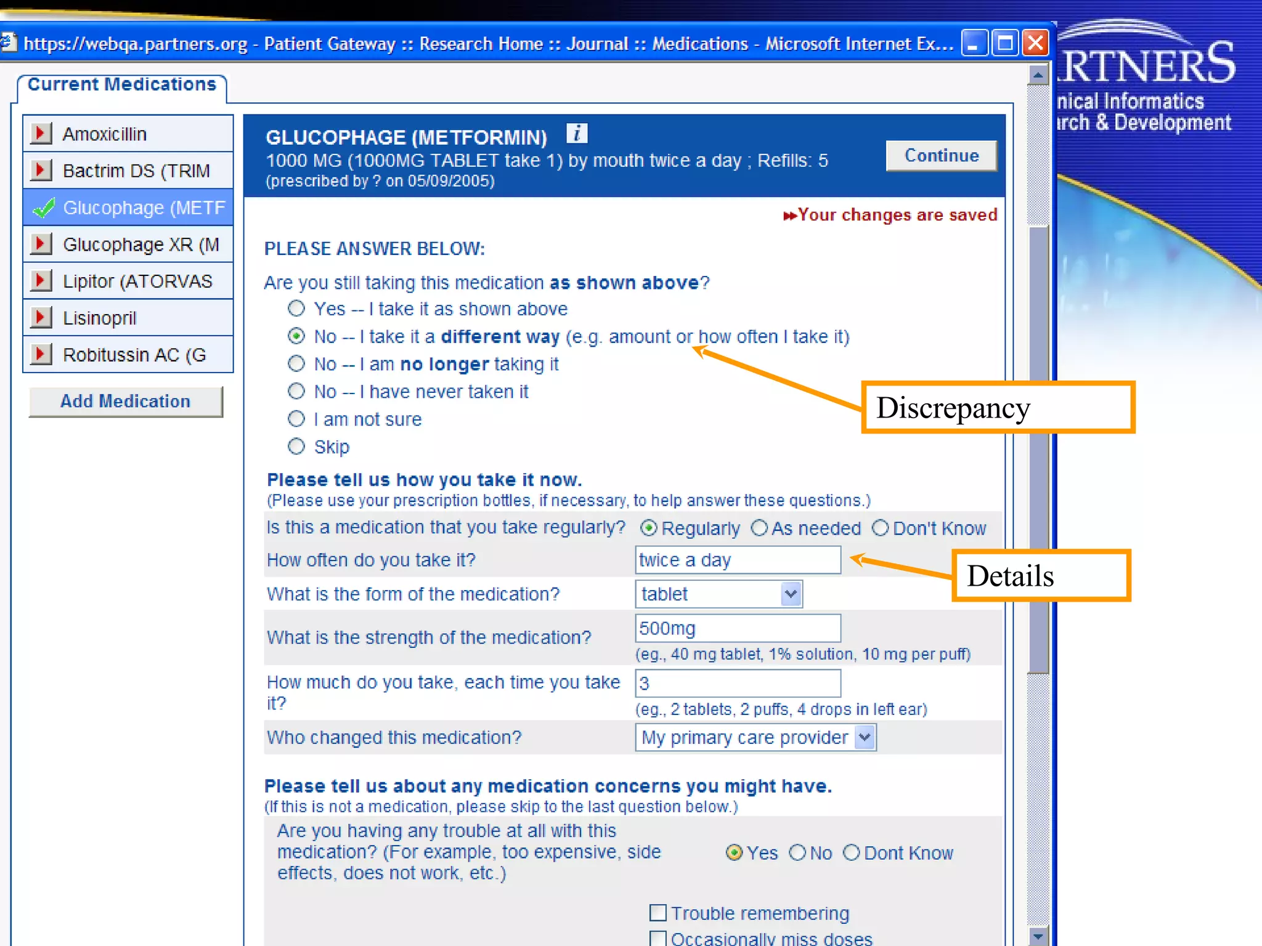Click the Add Medication button
This screenshot has height=946, width=1262.
[x=126, y=402]
